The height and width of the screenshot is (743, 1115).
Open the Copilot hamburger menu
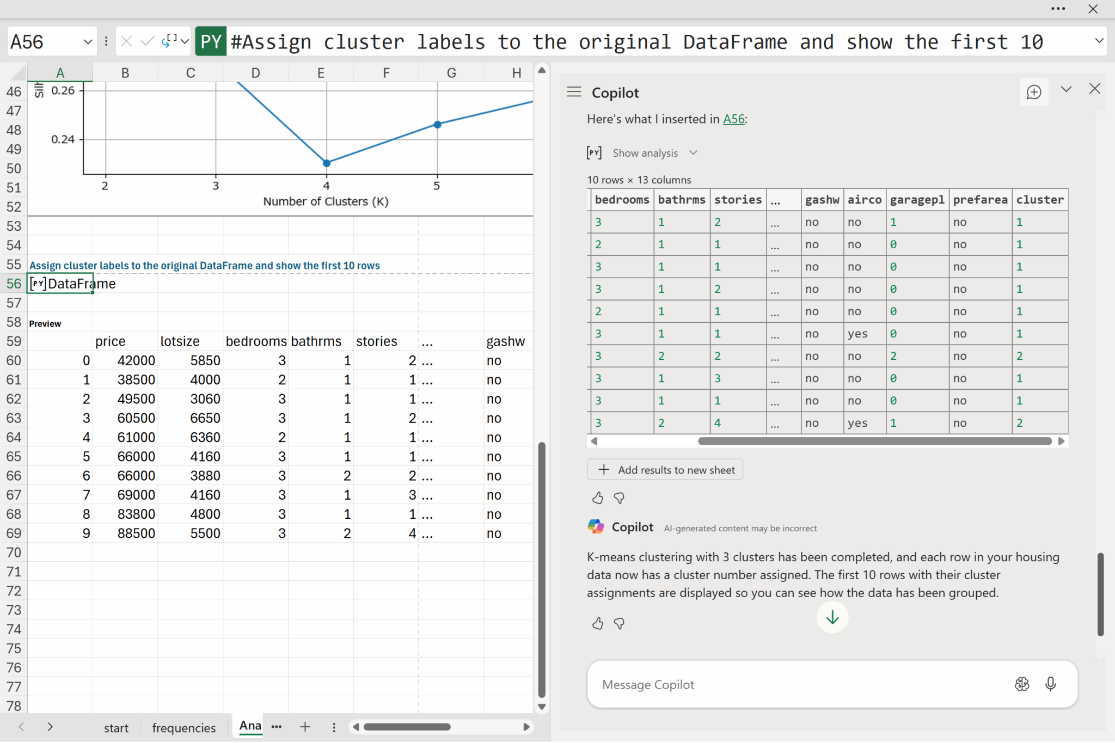pos(574,92)
